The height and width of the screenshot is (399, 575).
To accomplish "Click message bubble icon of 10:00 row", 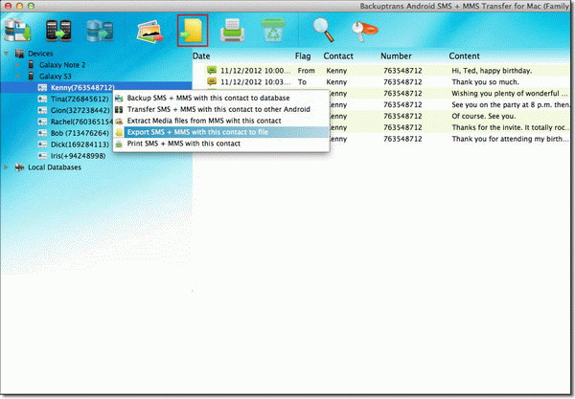I will tap(212, 70).
